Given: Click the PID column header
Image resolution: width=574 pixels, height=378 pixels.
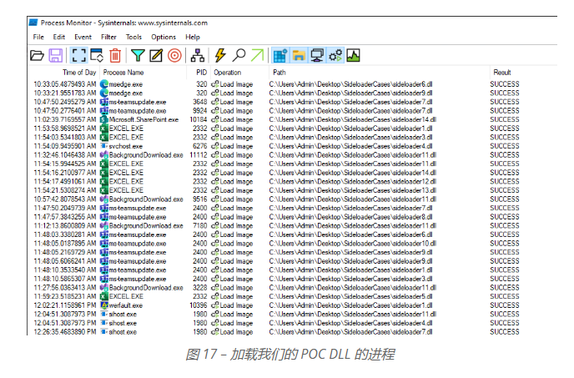Looking at the screenshot, I should point(202,73).
